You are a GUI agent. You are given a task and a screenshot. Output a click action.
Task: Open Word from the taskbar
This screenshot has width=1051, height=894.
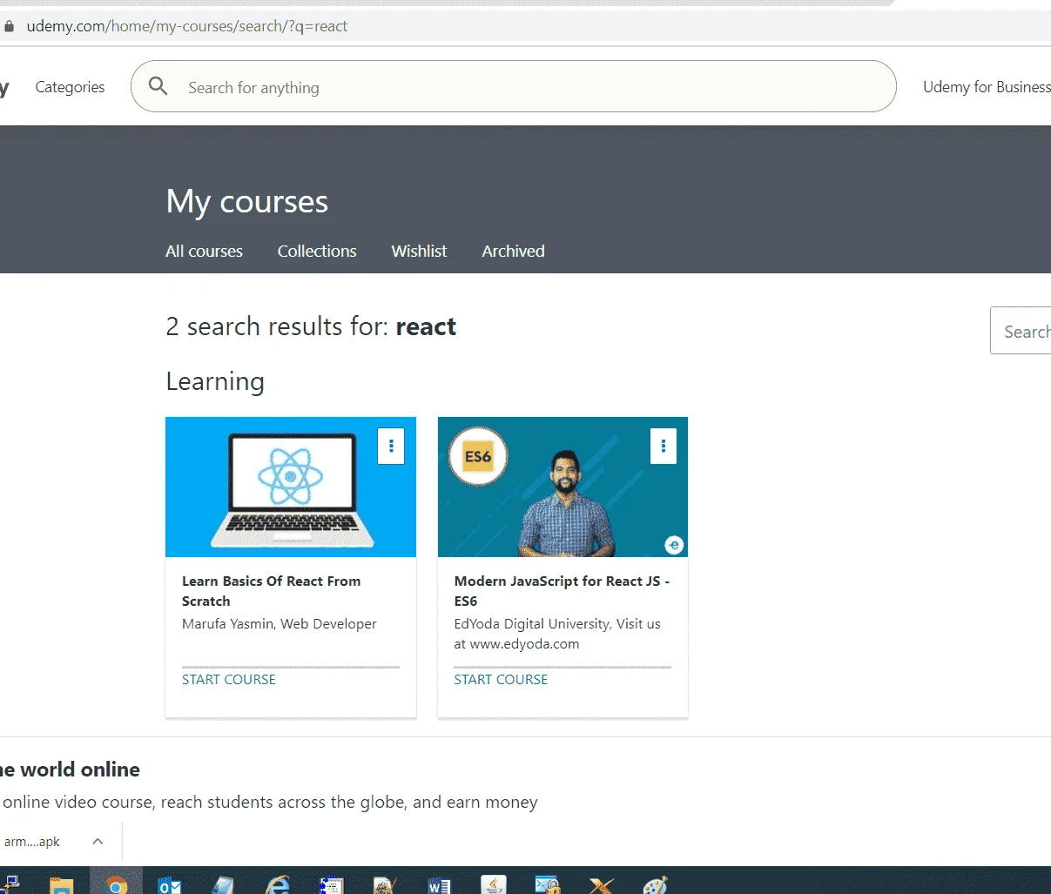click(439, 884)
